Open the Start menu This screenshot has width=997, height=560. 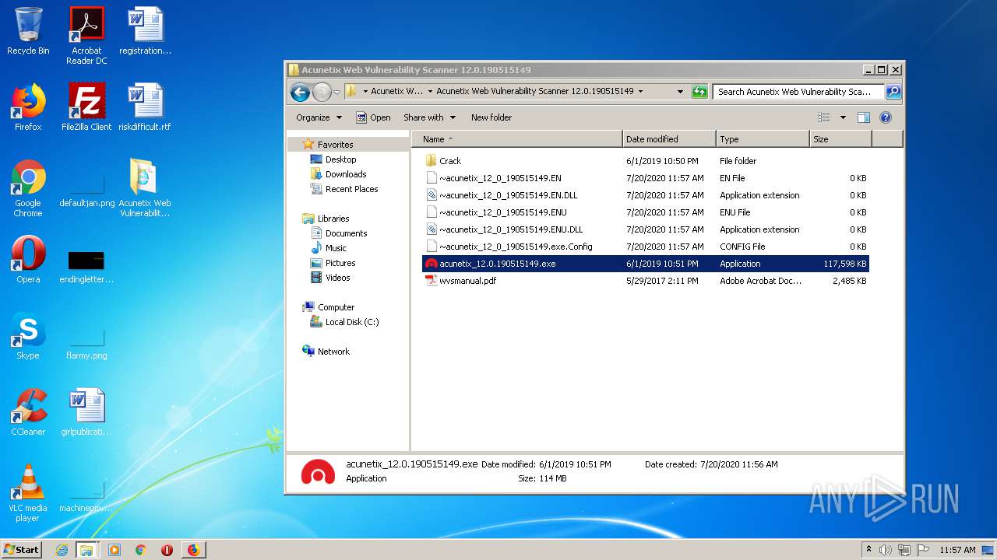pos(22,550)
